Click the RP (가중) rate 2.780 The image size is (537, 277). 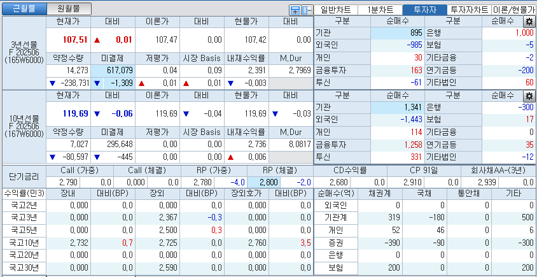[203, 182]
